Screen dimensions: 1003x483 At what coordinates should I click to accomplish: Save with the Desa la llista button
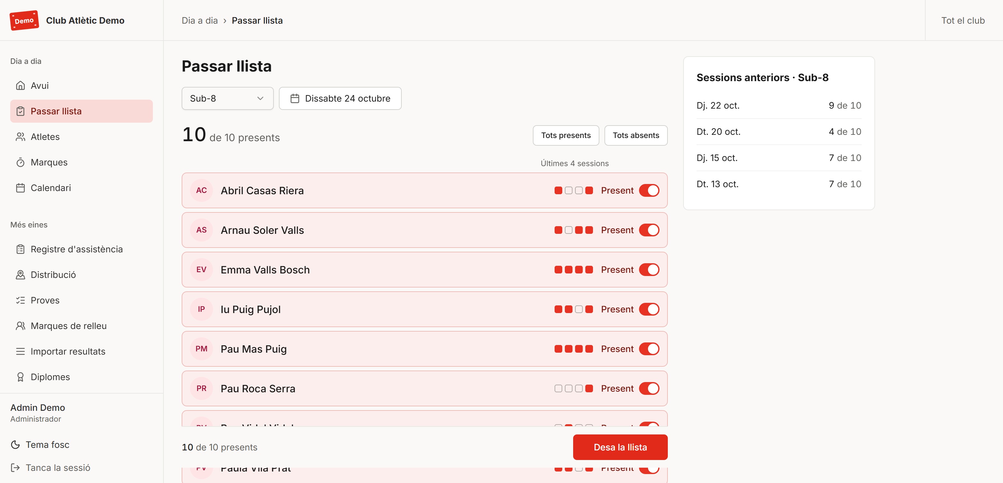tap(620, 447)
